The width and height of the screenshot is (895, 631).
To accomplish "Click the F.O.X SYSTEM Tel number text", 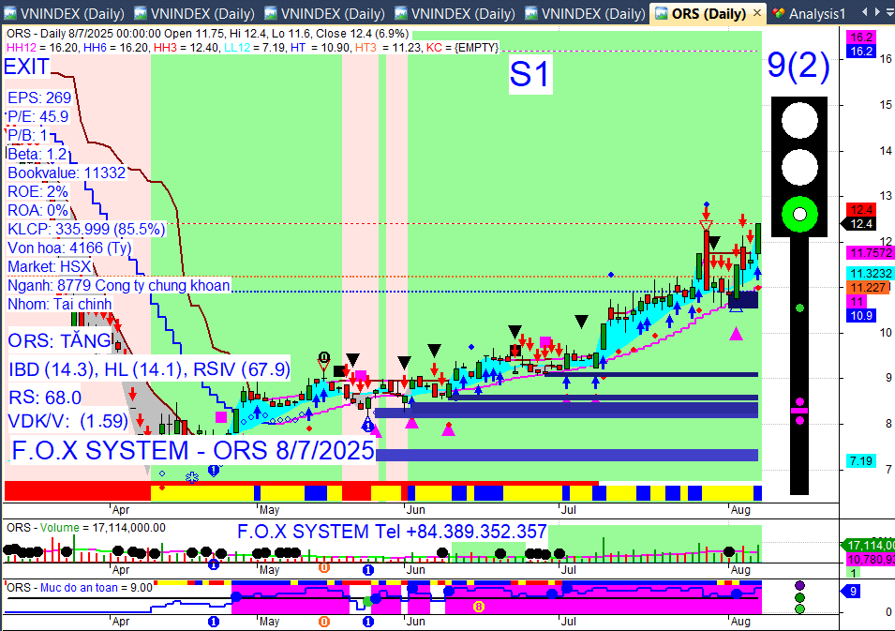I will pos(392,532).
